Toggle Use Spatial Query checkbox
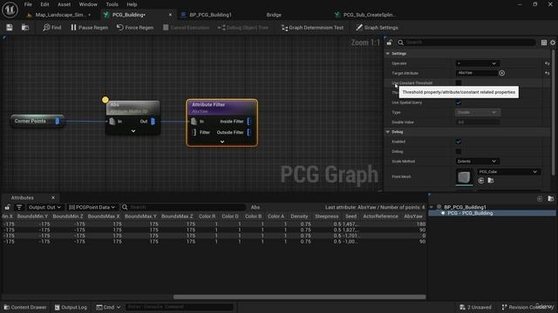This screenshot has height=313, width=558. pos(459,103)
